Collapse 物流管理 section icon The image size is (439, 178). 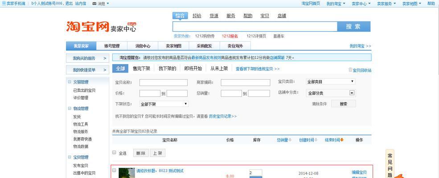[70, 109]
